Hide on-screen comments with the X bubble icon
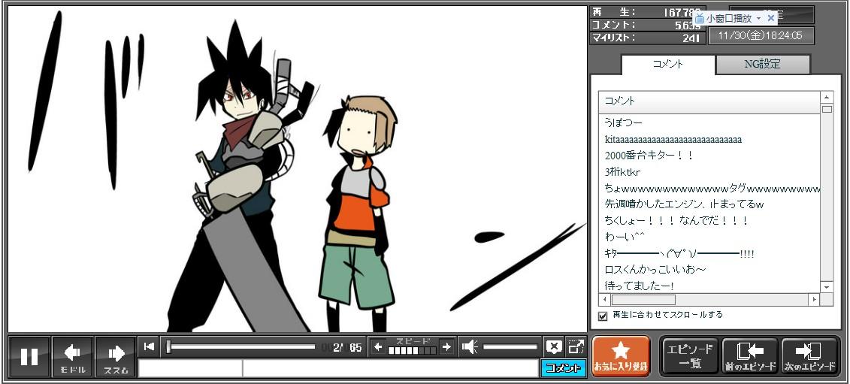This screenshot has width=850, height=384. coord(554,346)
